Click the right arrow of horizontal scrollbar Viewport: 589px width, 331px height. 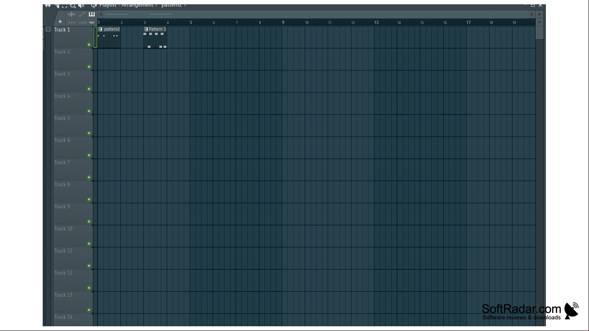pyautogui.click(x=532, y=14)
